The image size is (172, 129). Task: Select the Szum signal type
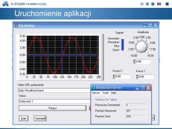[x=116, y=50]
